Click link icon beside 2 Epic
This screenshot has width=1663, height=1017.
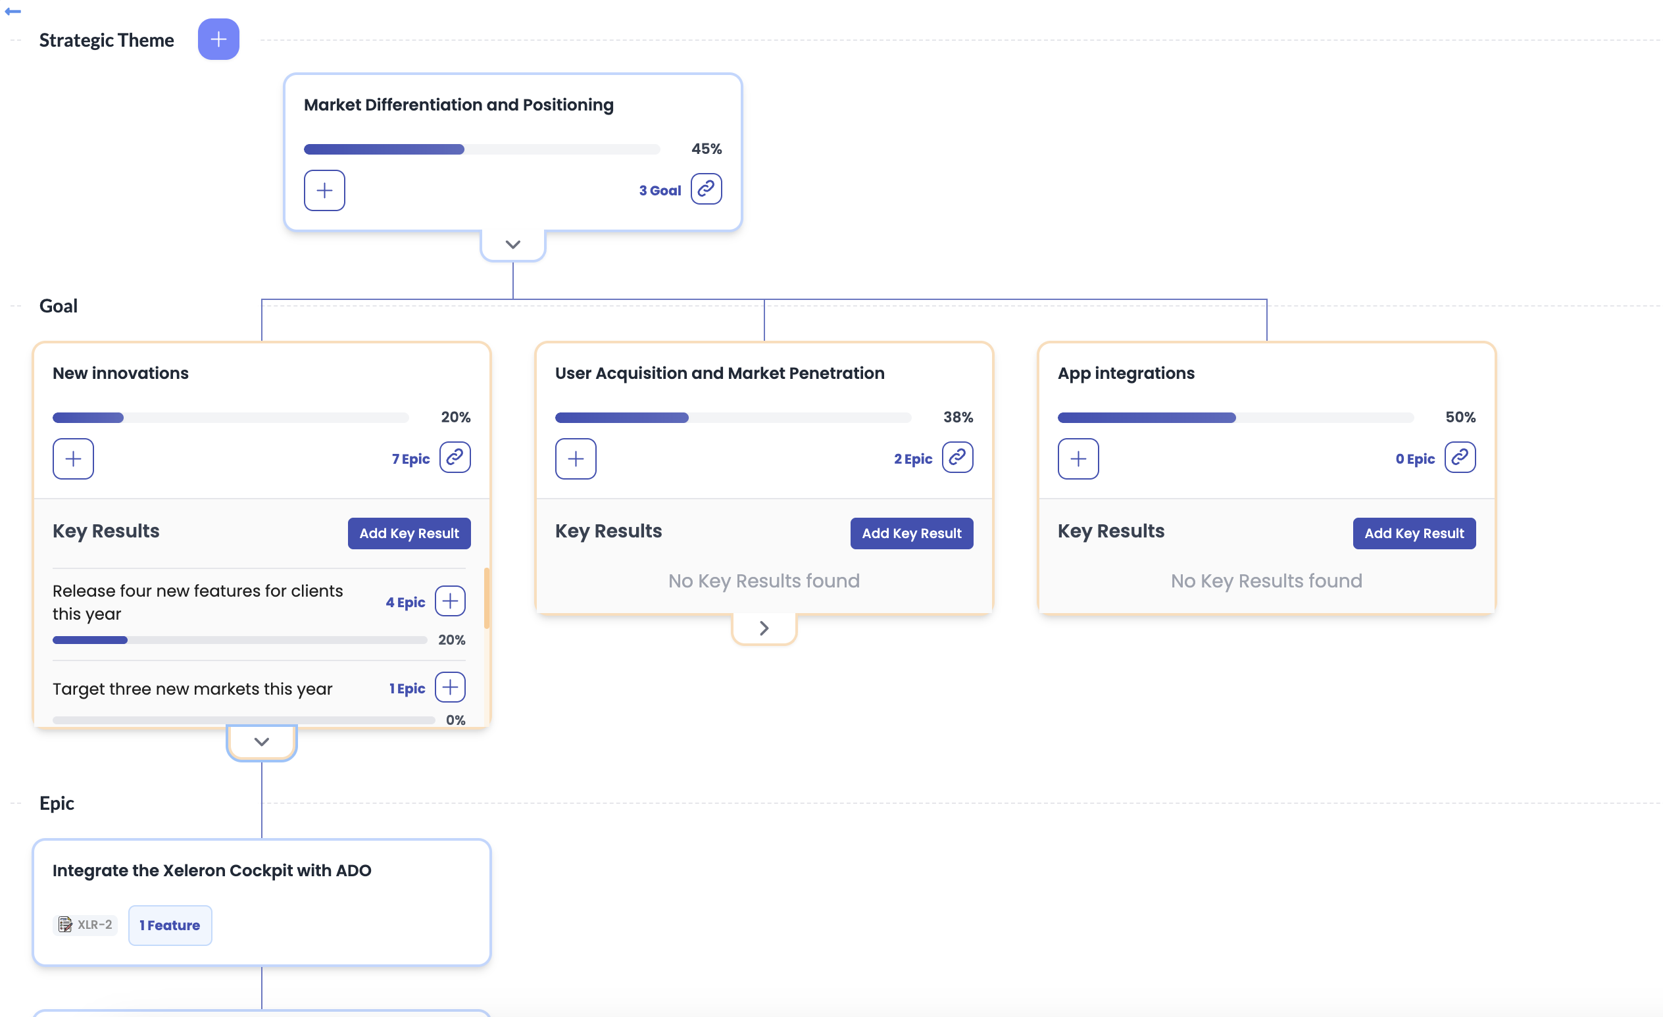coord(957,458)
